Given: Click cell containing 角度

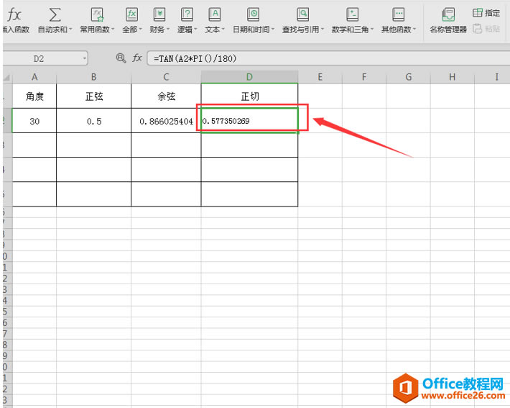Looking at the screenshot, I should coord(34,96).
